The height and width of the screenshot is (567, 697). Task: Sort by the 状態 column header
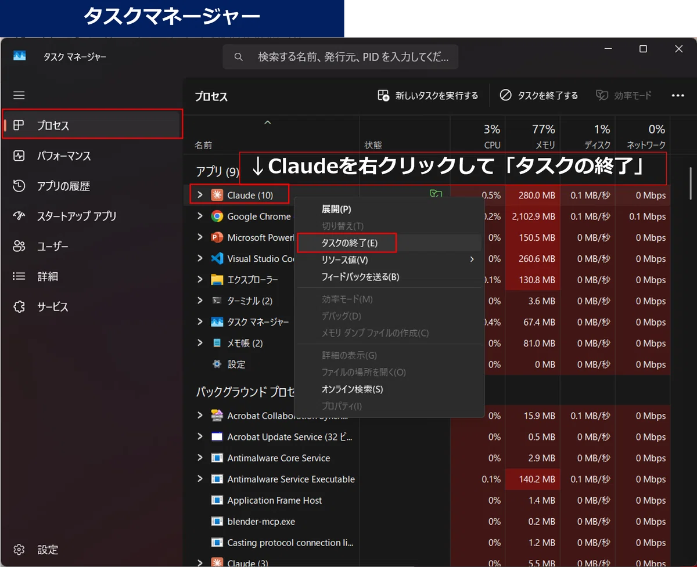(x=405, y=136)
